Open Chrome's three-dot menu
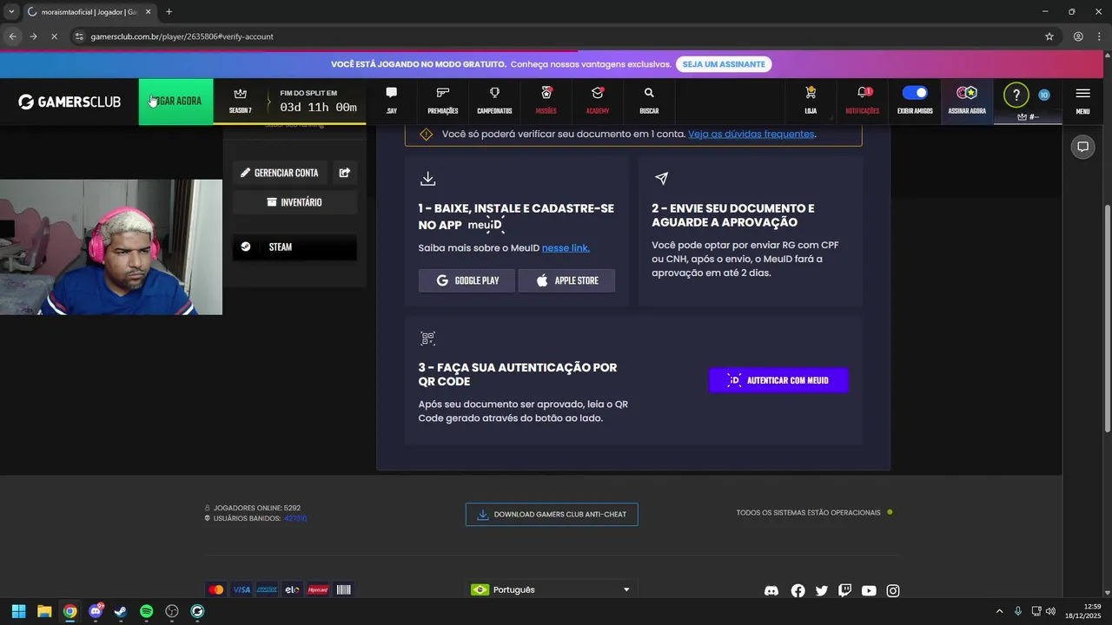 click(1099, 36)
